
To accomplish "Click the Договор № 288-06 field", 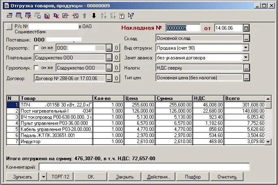I will pos(70,78).
